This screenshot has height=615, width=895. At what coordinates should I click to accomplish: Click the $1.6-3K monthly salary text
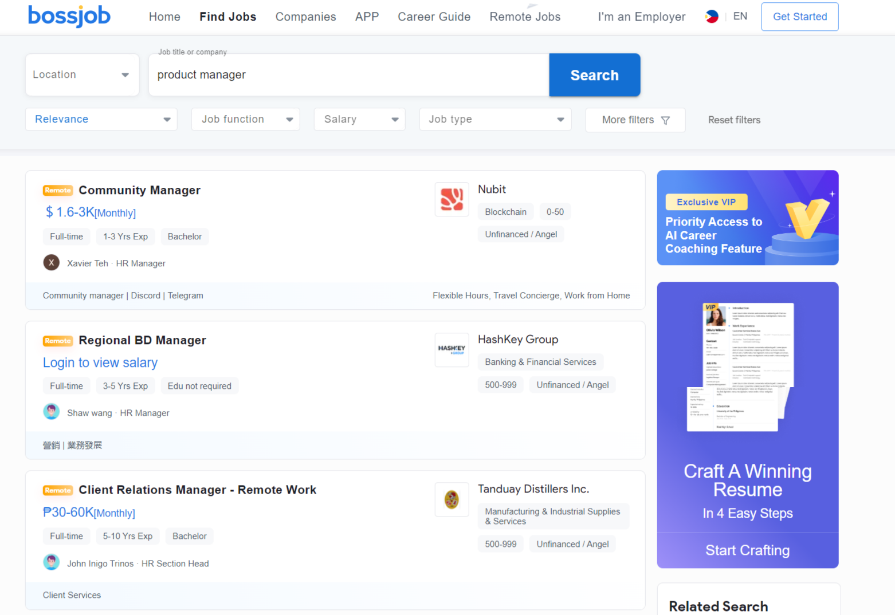pyautogui.click(x=91, y=212)
